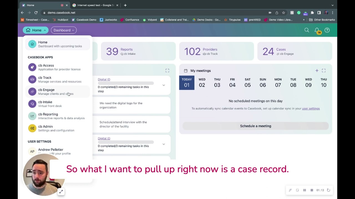Launch cb Engage from the apps menu
This screenshot has width=355, height=199.
point(58,91)
